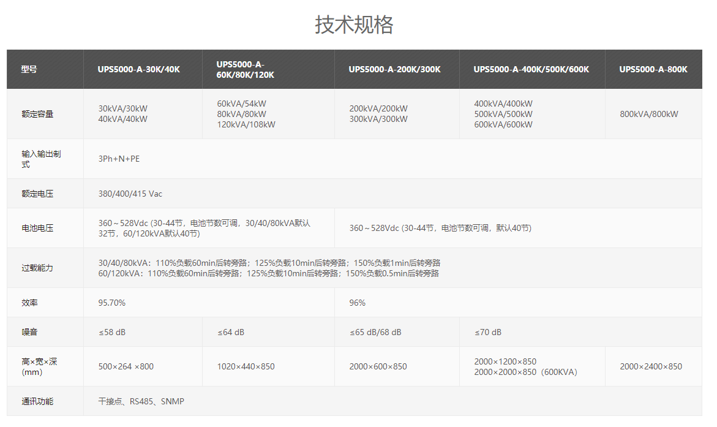Click the 500×264 ×800 dimension value

click(x=126, y=366)
